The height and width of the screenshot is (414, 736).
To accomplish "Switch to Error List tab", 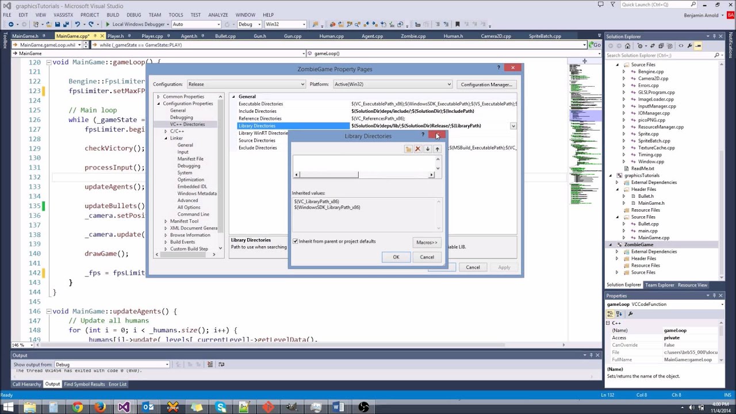I will pyautogui.click(x=117, y=384).
